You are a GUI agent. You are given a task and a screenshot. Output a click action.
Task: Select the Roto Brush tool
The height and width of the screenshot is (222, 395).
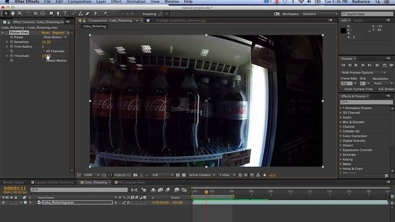96,14
